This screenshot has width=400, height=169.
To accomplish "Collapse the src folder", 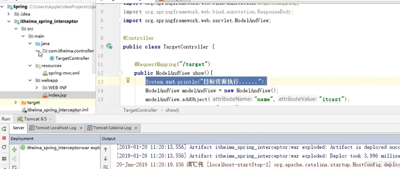I will pyautogui.click(x=16, y=29).
